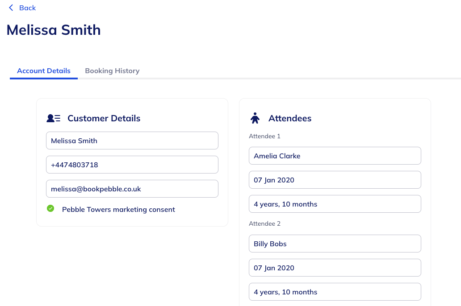This screenshot has width=461, height=306.
Task: Open the Booking History tab
Action: tap(112, 71)
